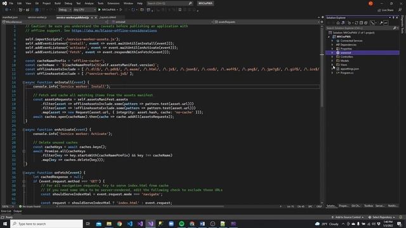Switch to the service-worker.js tab
This screenshot has width=406, height=228.
point(37,17)
